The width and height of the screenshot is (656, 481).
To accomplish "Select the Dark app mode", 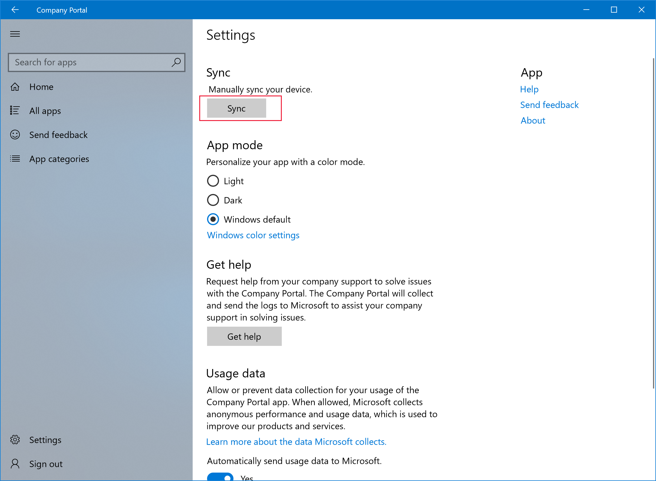I will pyautogui.click(x=213, y=200).
